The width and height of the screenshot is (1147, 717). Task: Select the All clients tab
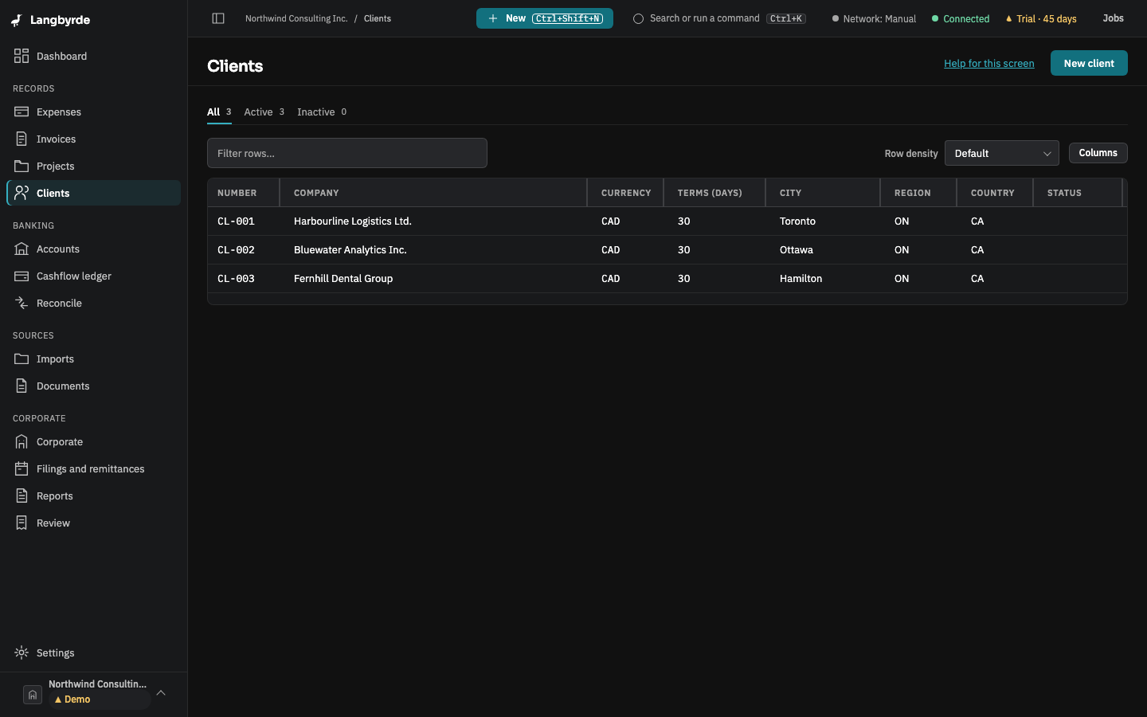coord(219,112)
